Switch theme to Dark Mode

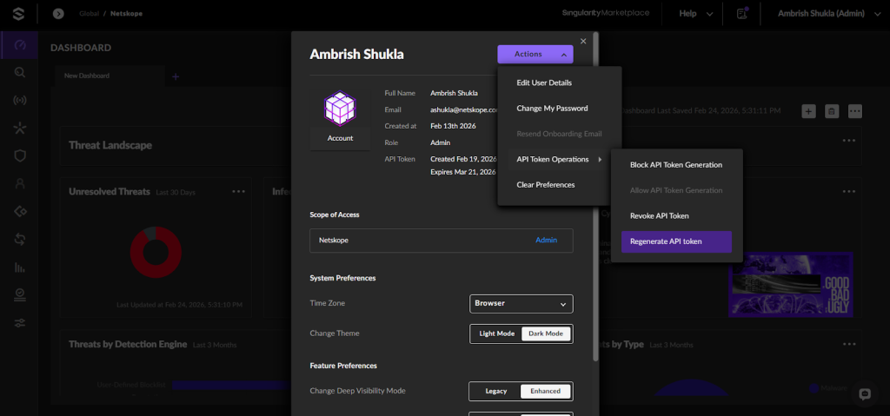tap(546, 333)
